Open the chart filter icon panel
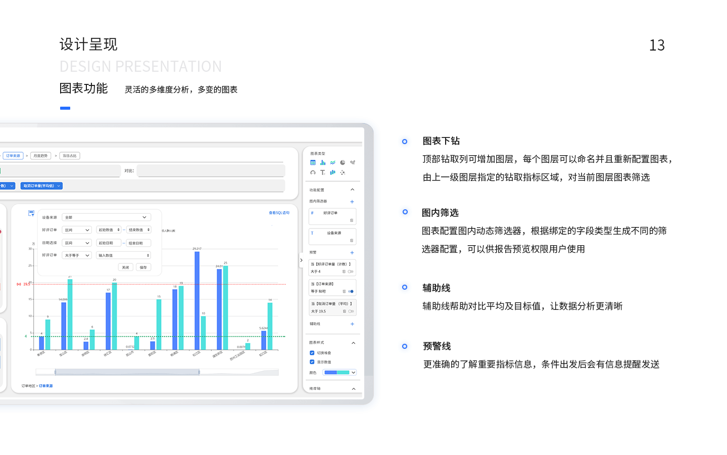 pyautogui.click(x=31, y=213)
